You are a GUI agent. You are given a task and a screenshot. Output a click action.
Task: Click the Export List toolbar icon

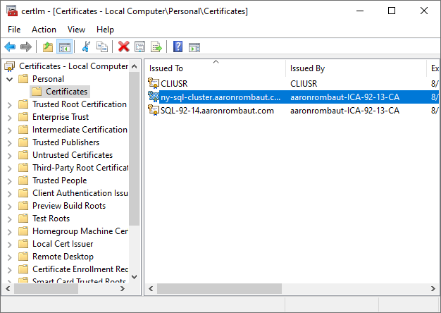156,47
